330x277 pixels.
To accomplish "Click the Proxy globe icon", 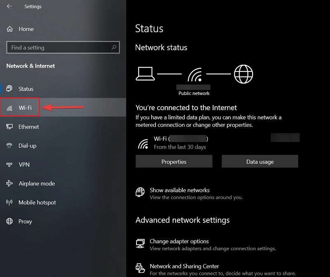I will pos(9,222).
